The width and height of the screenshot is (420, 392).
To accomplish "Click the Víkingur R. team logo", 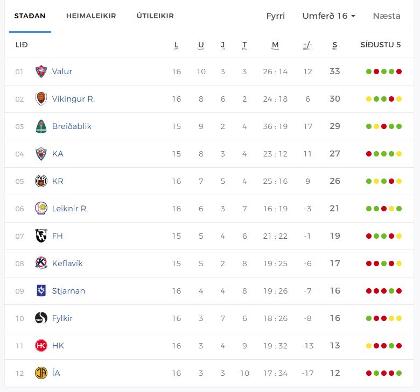I will coord(41,99).
